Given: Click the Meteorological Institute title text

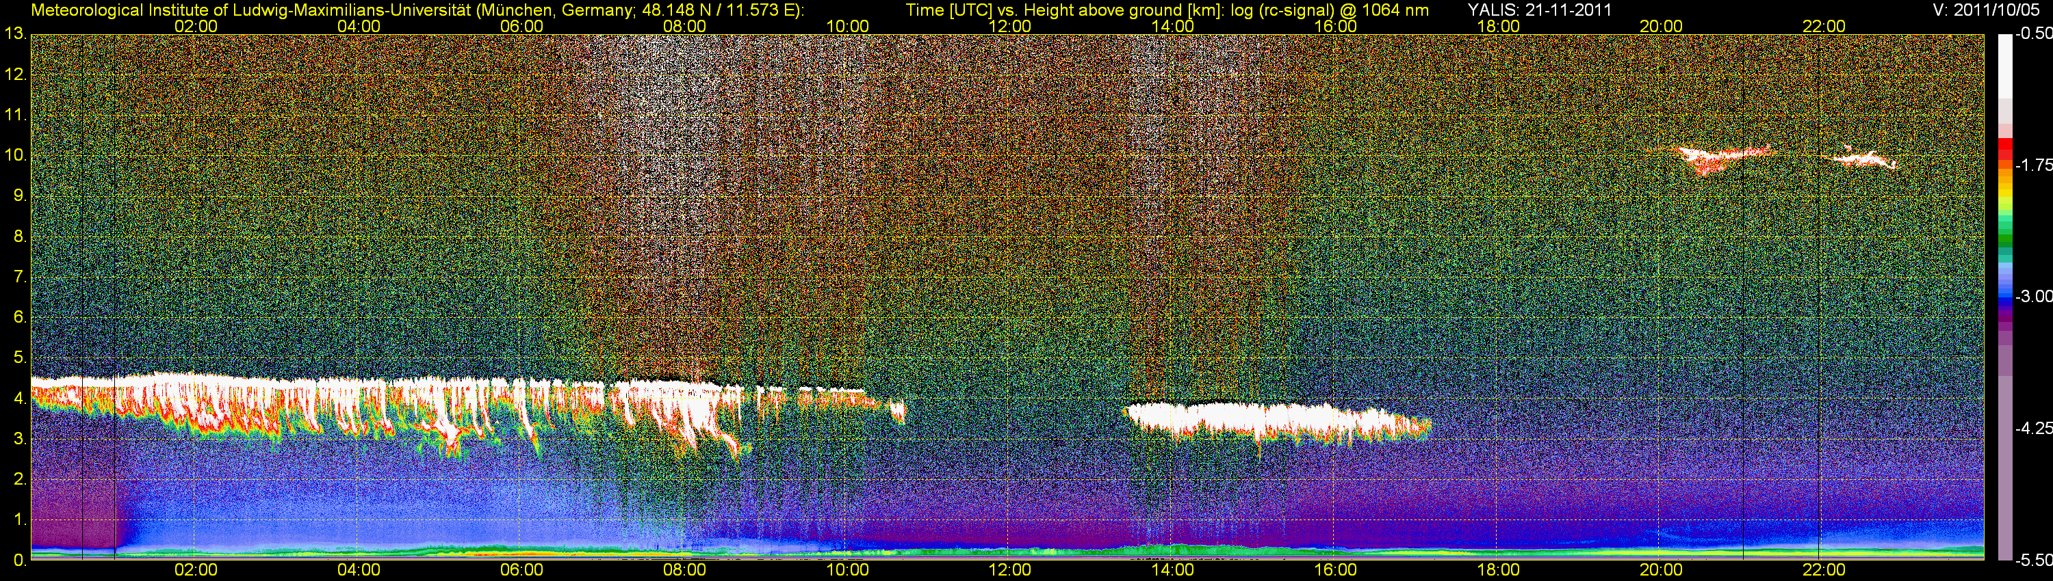Looking at the screenshot, I should click(417, 10).
